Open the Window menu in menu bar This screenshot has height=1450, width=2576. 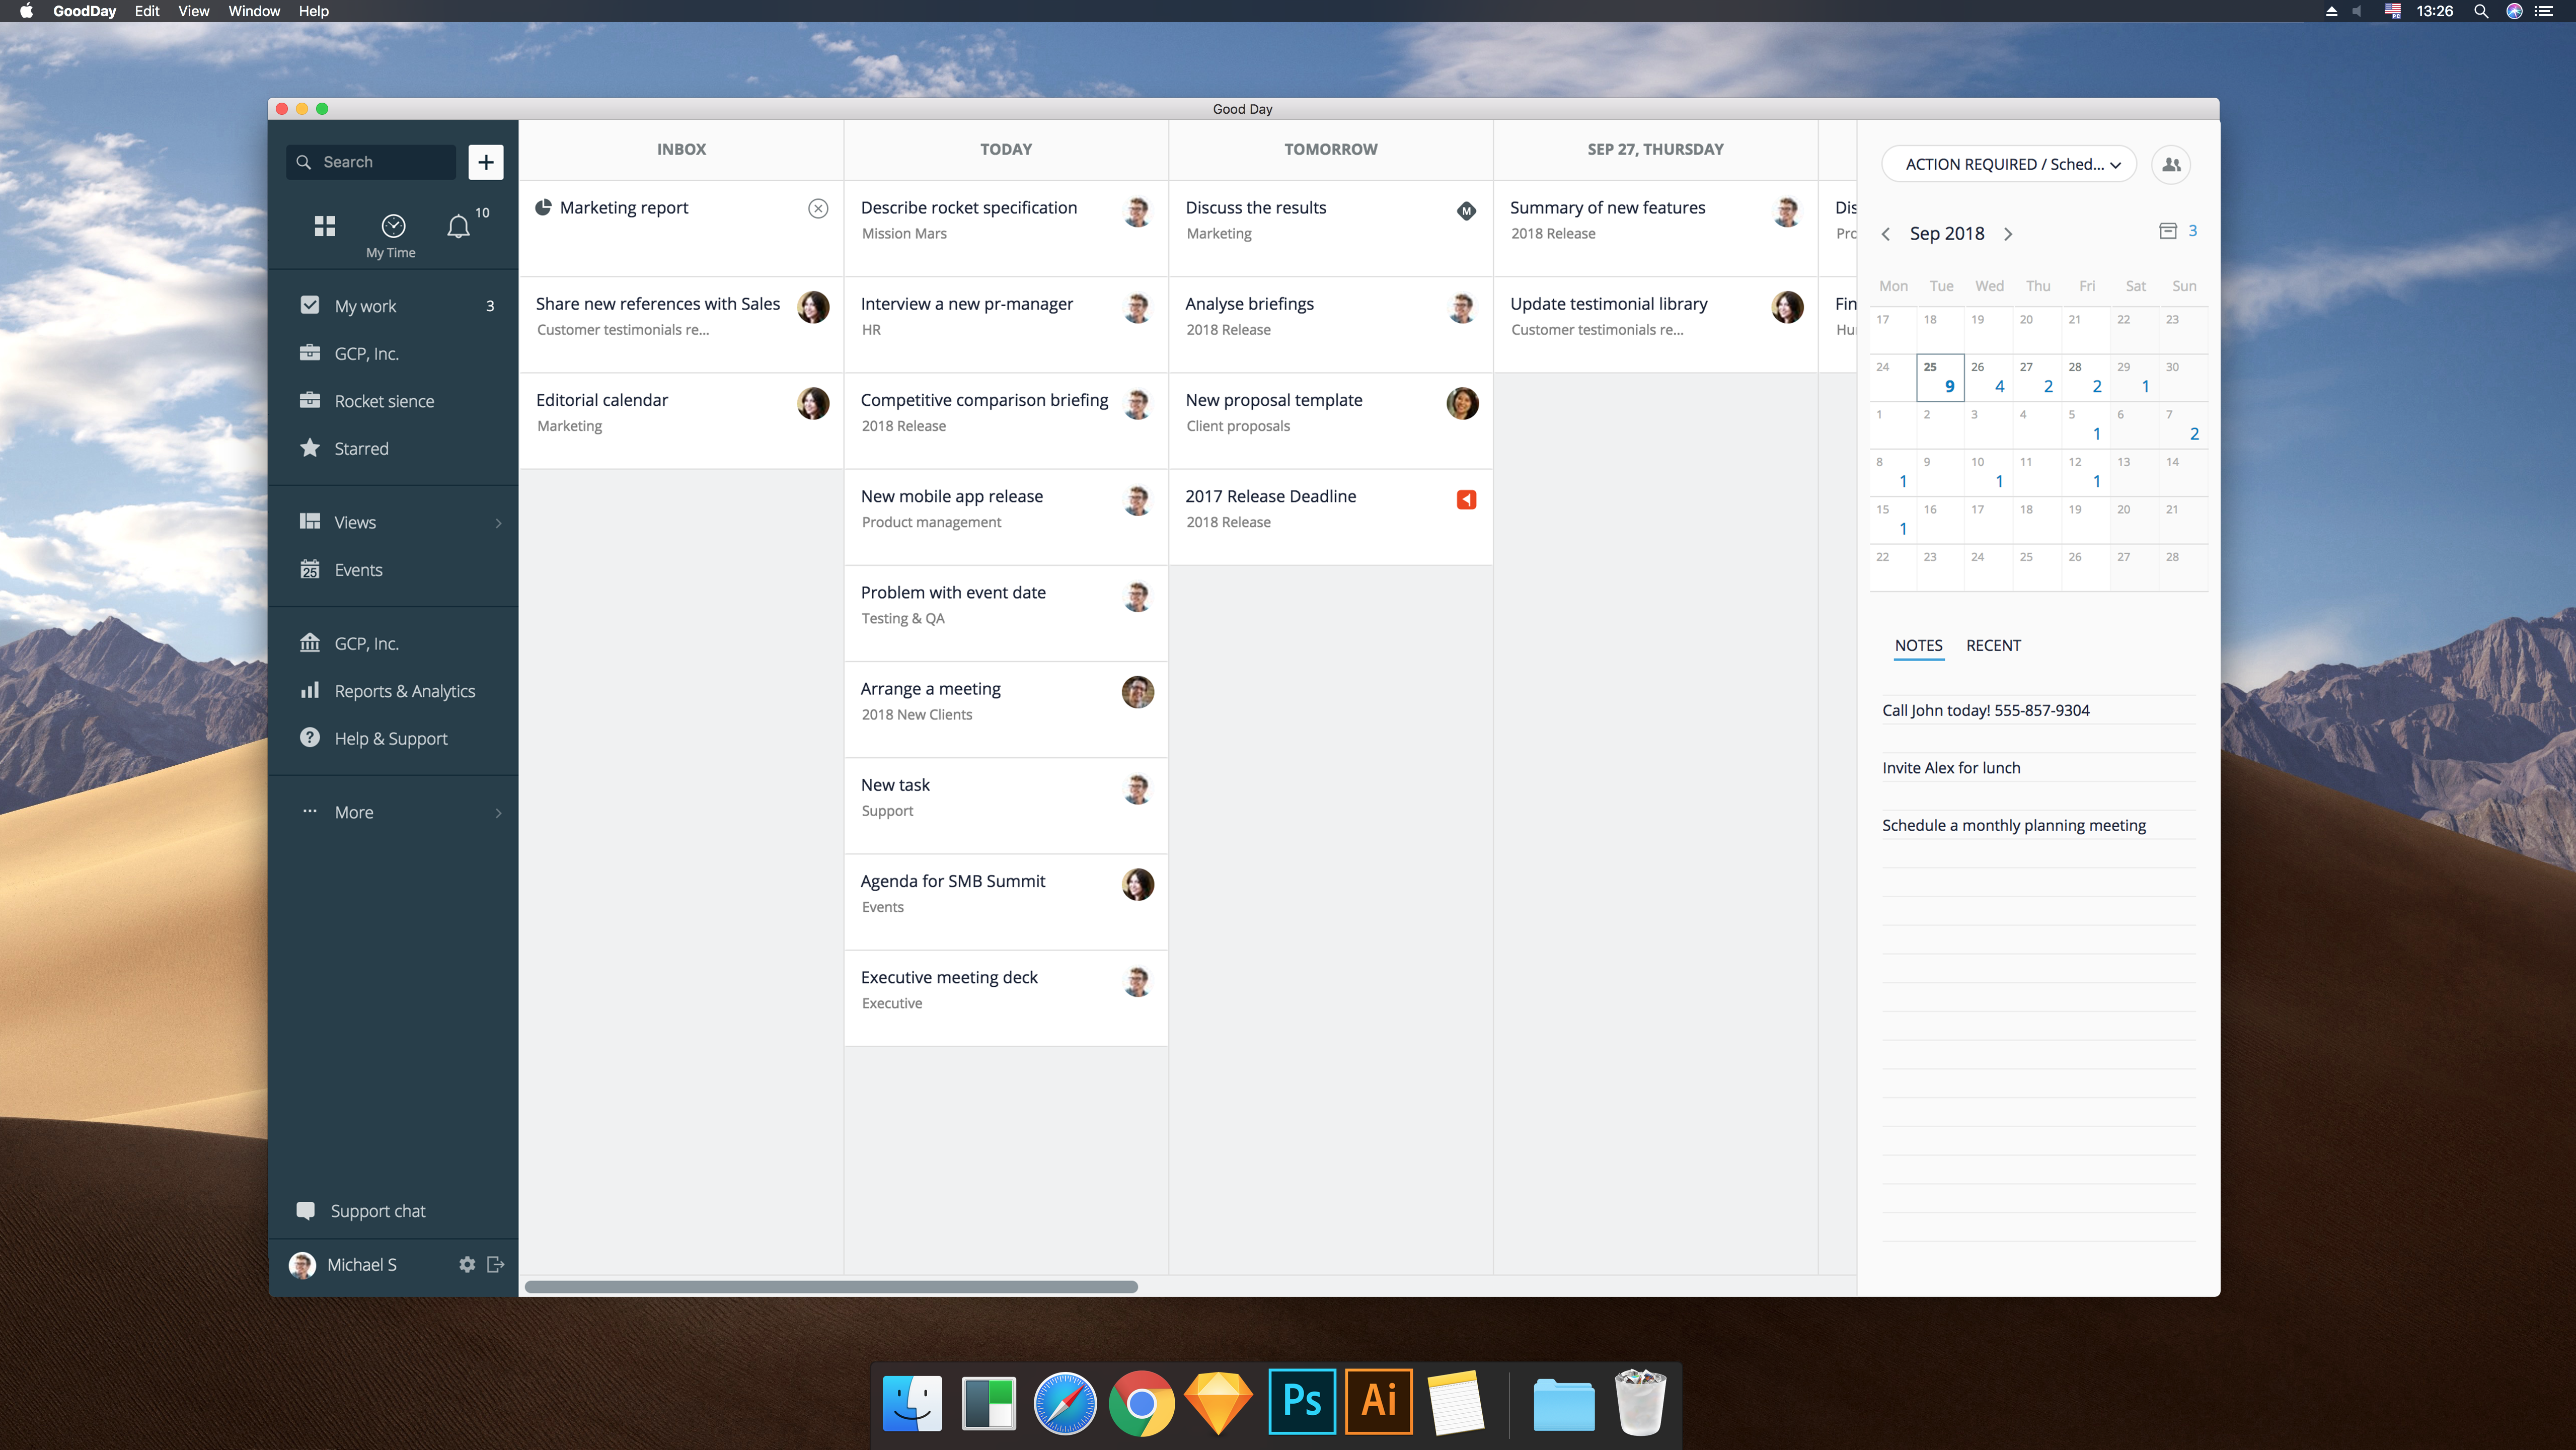point(254,11)
